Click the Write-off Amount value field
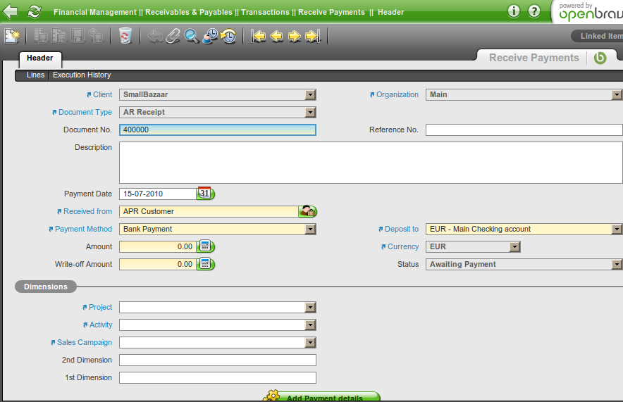The height and width of the screenshot is (402, 623). (158, 264)
